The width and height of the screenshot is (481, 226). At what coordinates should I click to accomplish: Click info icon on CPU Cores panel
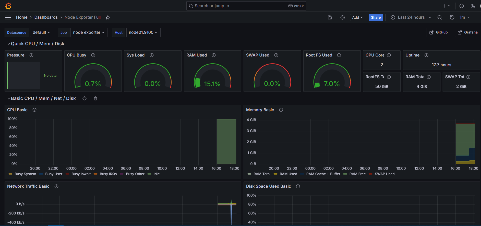tap(389, 55)
